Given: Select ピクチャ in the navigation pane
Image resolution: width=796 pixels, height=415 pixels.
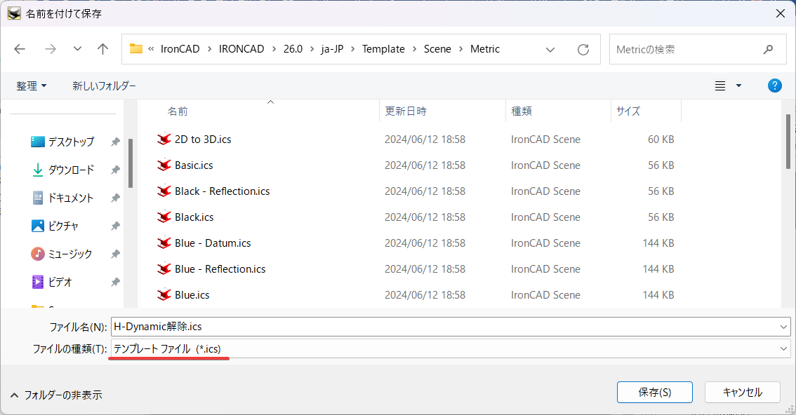Looking at the screenshot, I should point(55,226).
